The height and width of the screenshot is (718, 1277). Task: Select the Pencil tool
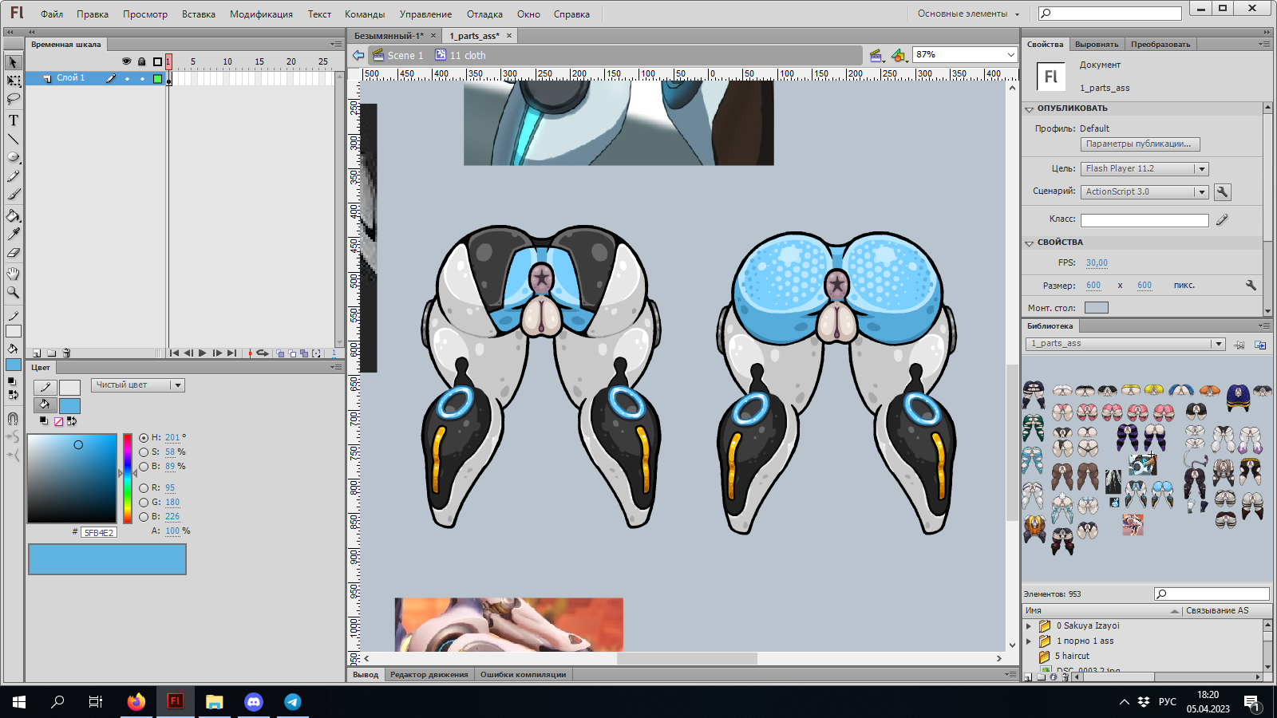(x=14, y=176)
